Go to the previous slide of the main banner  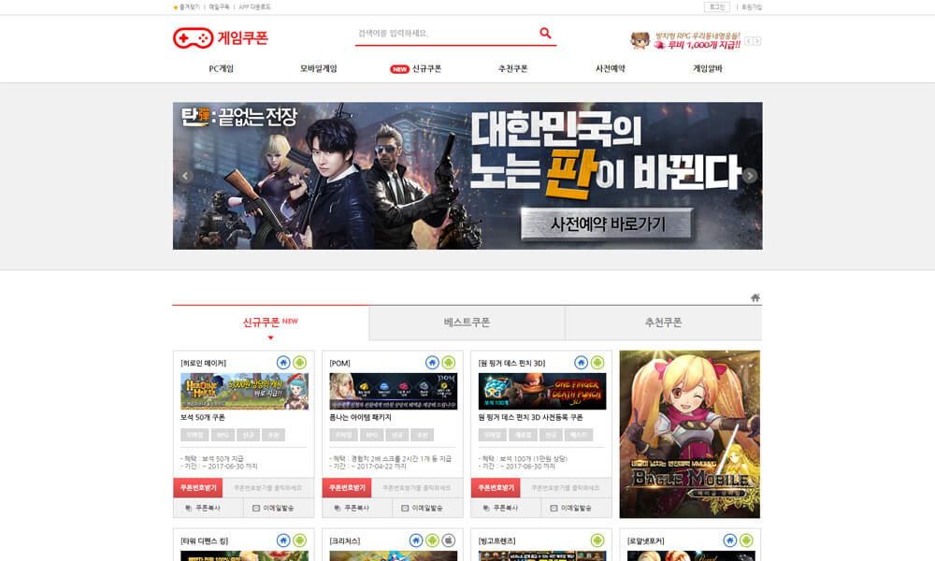pos(185,176)
